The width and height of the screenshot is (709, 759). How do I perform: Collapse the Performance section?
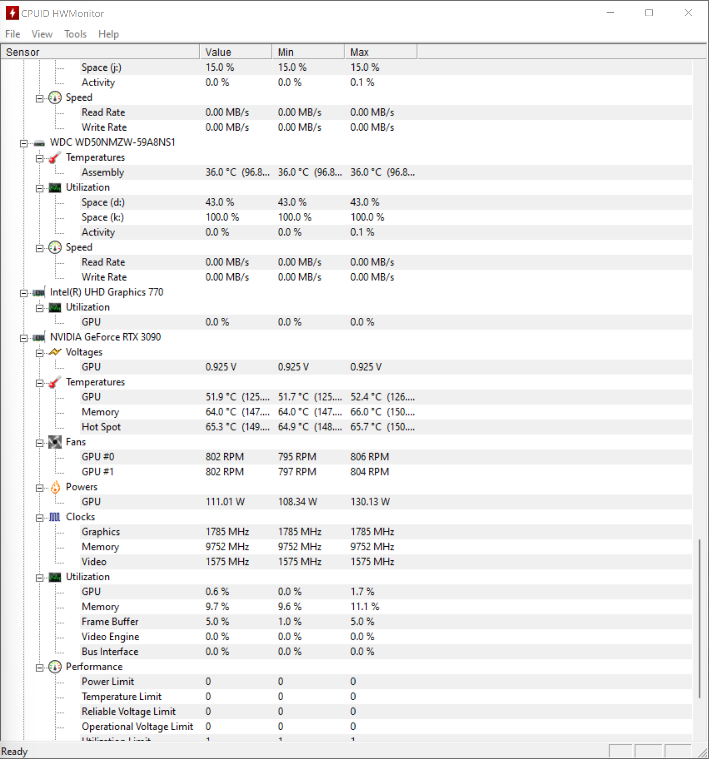pyautogui.click(x=39, y=668)
